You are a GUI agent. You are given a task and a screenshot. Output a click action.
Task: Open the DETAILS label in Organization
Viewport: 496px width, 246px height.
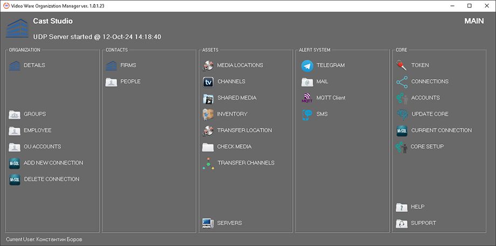coord(35,65)
